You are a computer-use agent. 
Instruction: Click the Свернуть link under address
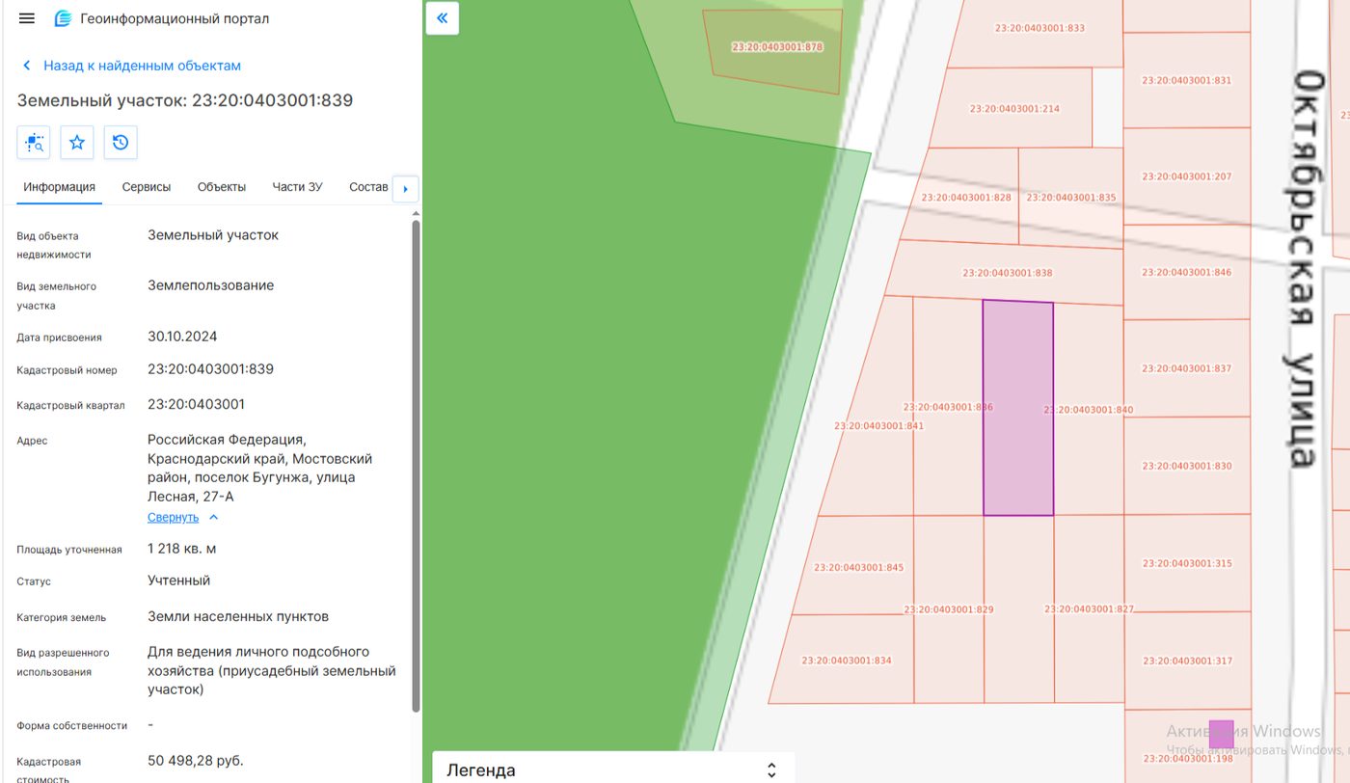(173, 518)
